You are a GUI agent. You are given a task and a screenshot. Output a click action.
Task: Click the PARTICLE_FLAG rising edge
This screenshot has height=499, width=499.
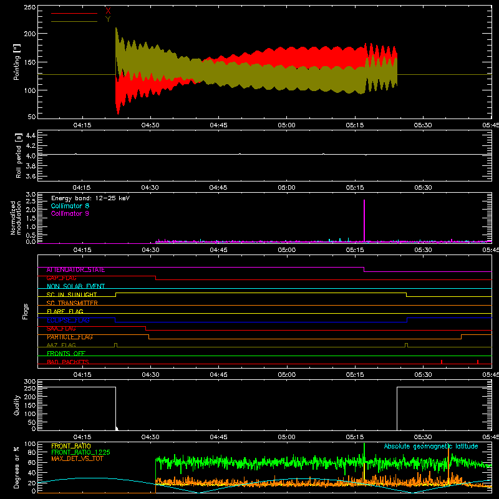pos(461,337)
